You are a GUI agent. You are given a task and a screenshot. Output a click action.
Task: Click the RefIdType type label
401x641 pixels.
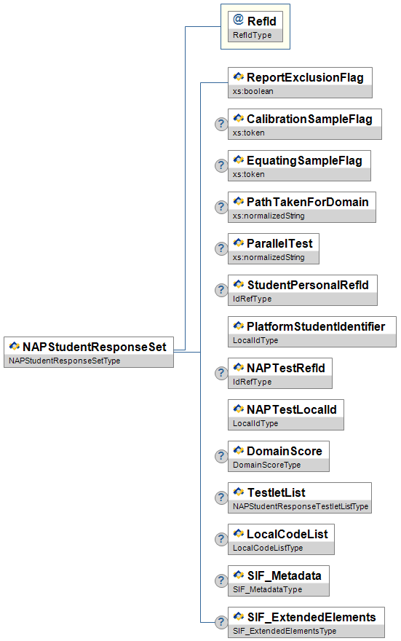click(x=252, y=35)
